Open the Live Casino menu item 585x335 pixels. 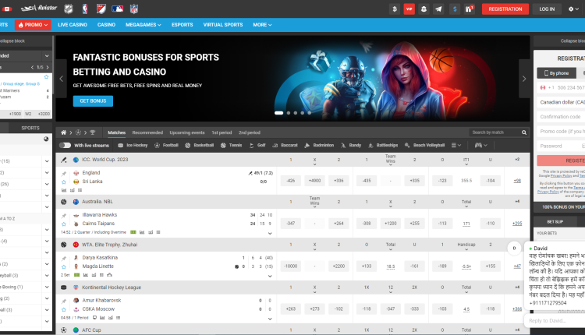[73, 25]
